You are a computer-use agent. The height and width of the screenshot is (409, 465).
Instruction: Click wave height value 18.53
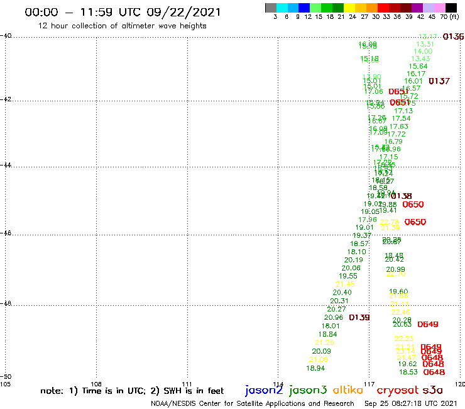408,372
